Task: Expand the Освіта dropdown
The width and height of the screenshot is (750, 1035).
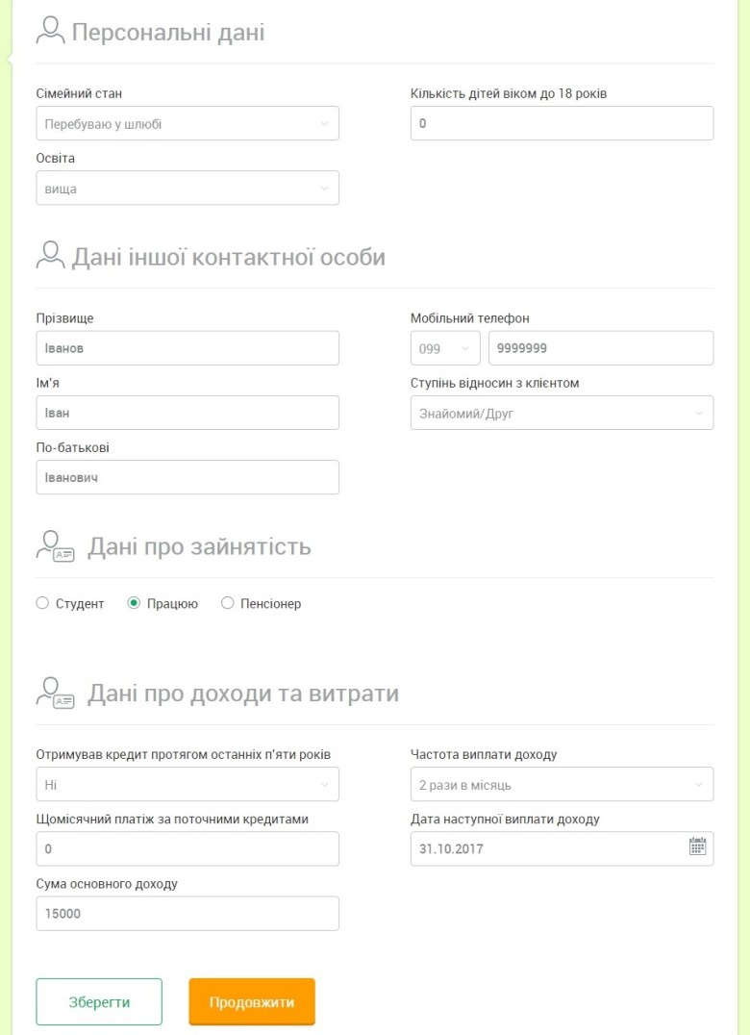Action: tap(187, 189)
